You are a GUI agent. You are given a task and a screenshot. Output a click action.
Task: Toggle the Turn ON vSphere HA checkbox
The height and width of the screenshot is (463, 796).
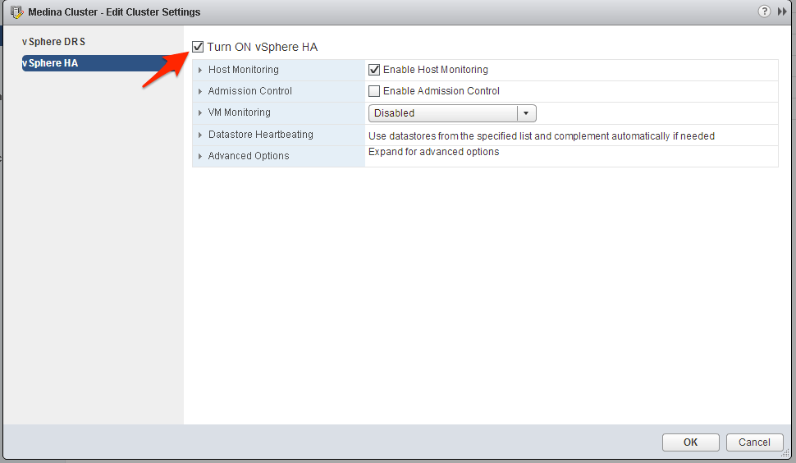pyautogui.click(x=198, y=48)
